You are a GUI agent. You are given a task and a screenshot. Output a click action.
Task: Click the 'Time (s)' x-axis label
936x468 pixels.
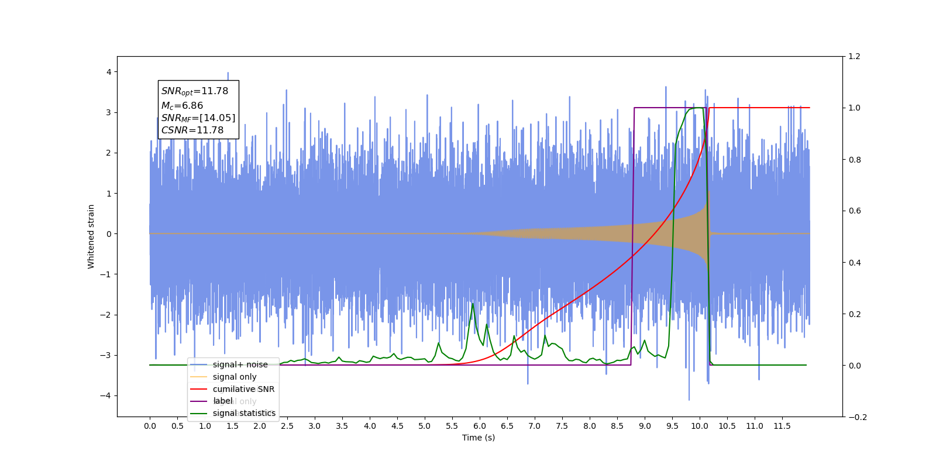point(479,438)
